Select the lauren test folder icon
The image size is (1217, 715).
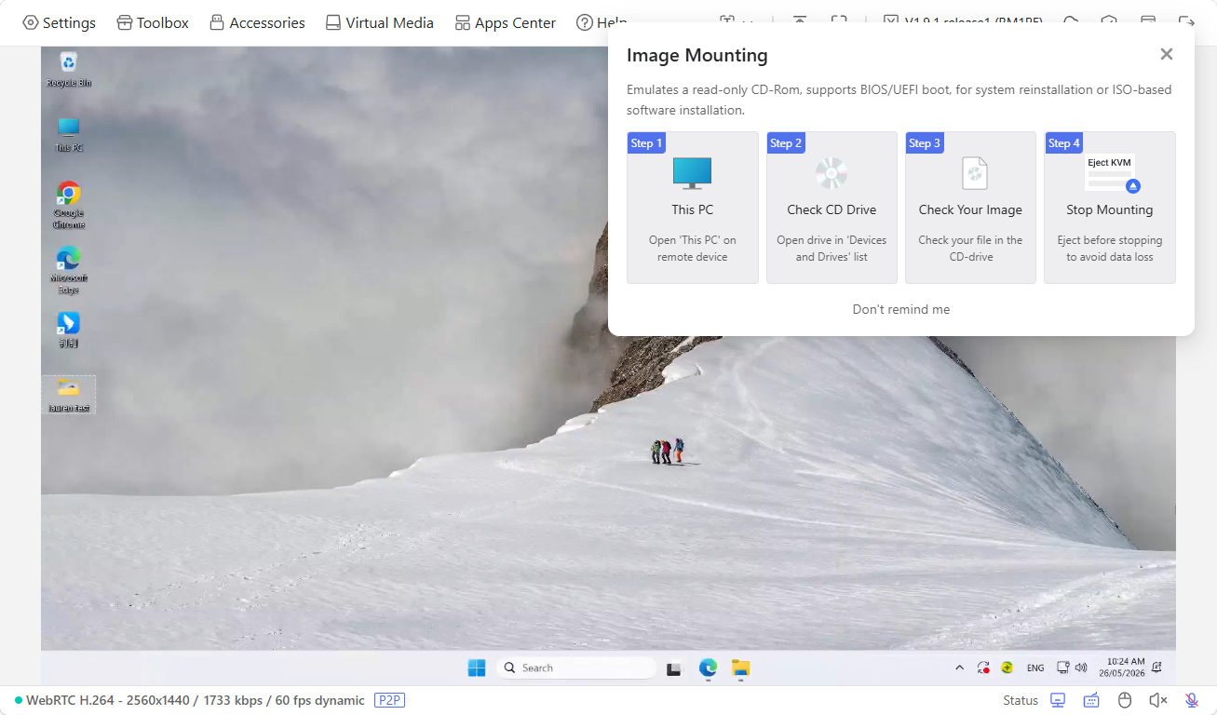(69, 395)
